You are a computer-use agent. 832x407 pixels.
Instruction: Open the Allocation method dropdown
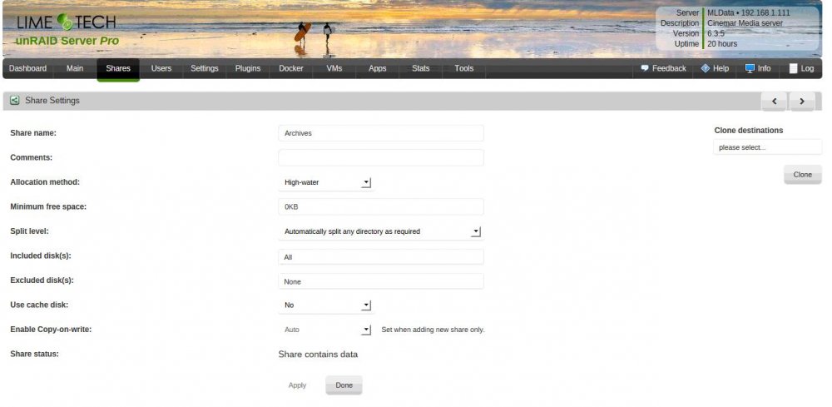coord(326,182)
